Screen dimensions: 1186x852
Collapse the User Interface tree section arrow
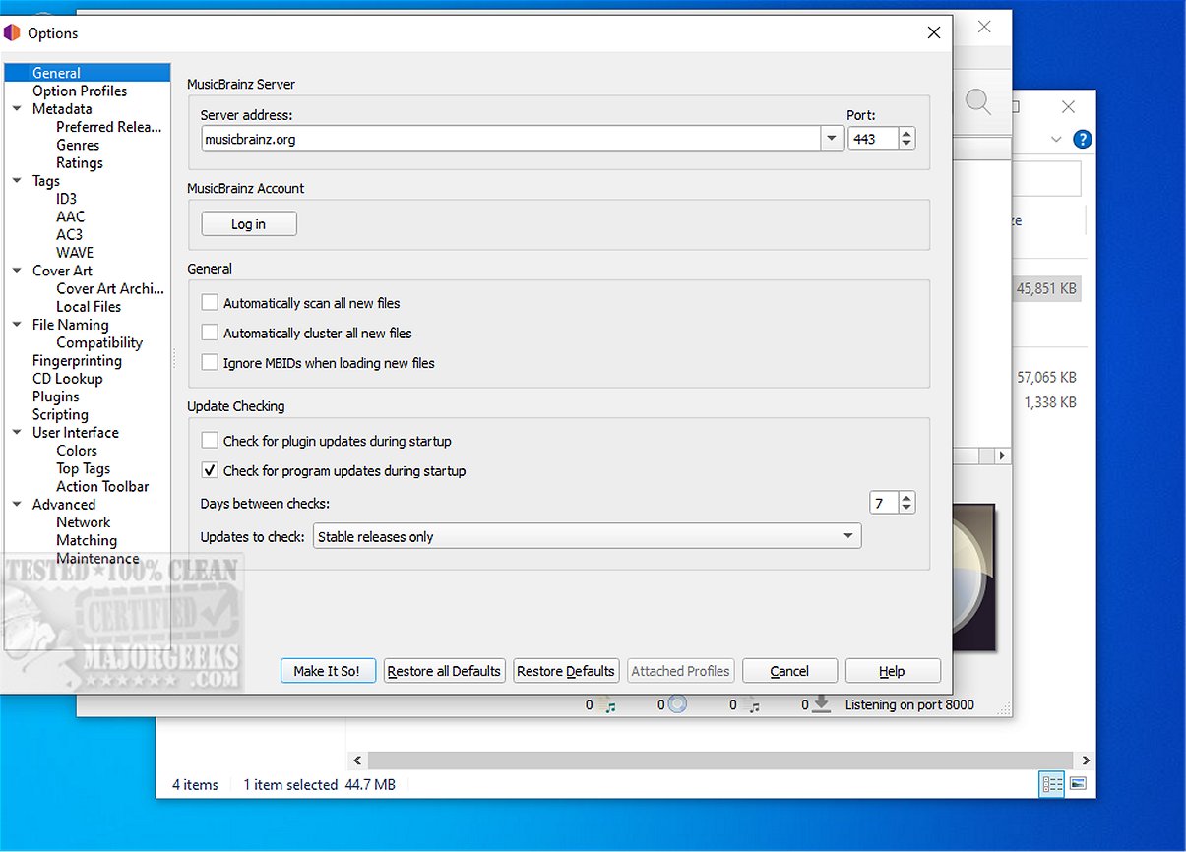[17, 433]
